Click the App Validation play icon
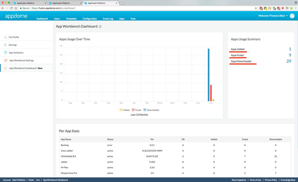 click(x=6, y=53)
